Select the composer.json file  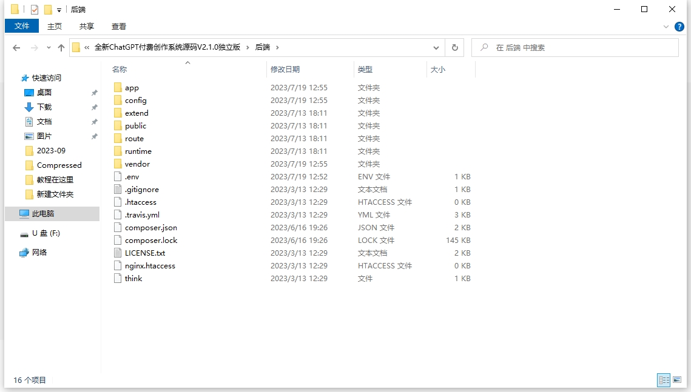[150, 228]
